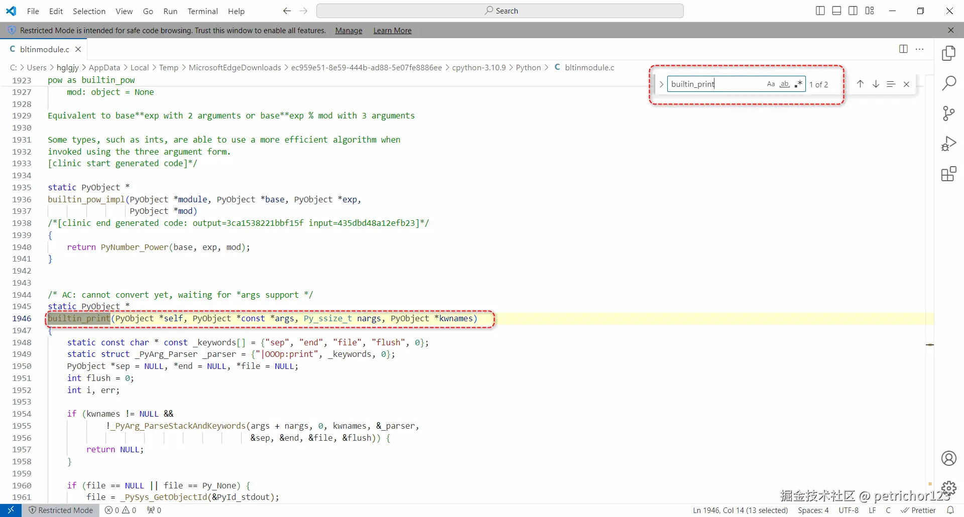The image size is (964, 517).
Task: Expand the MicrosoftEdgeDownloads breadcrumb segment
Action: click(235, 67)
